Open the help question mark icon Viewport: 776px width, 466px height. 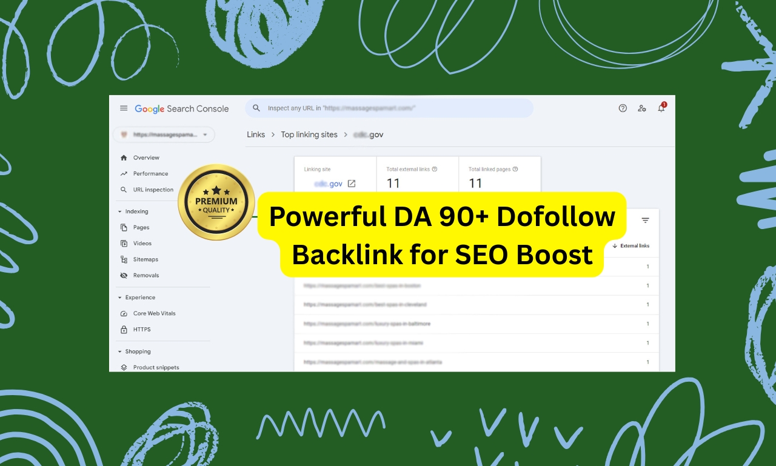pos(623,108)
